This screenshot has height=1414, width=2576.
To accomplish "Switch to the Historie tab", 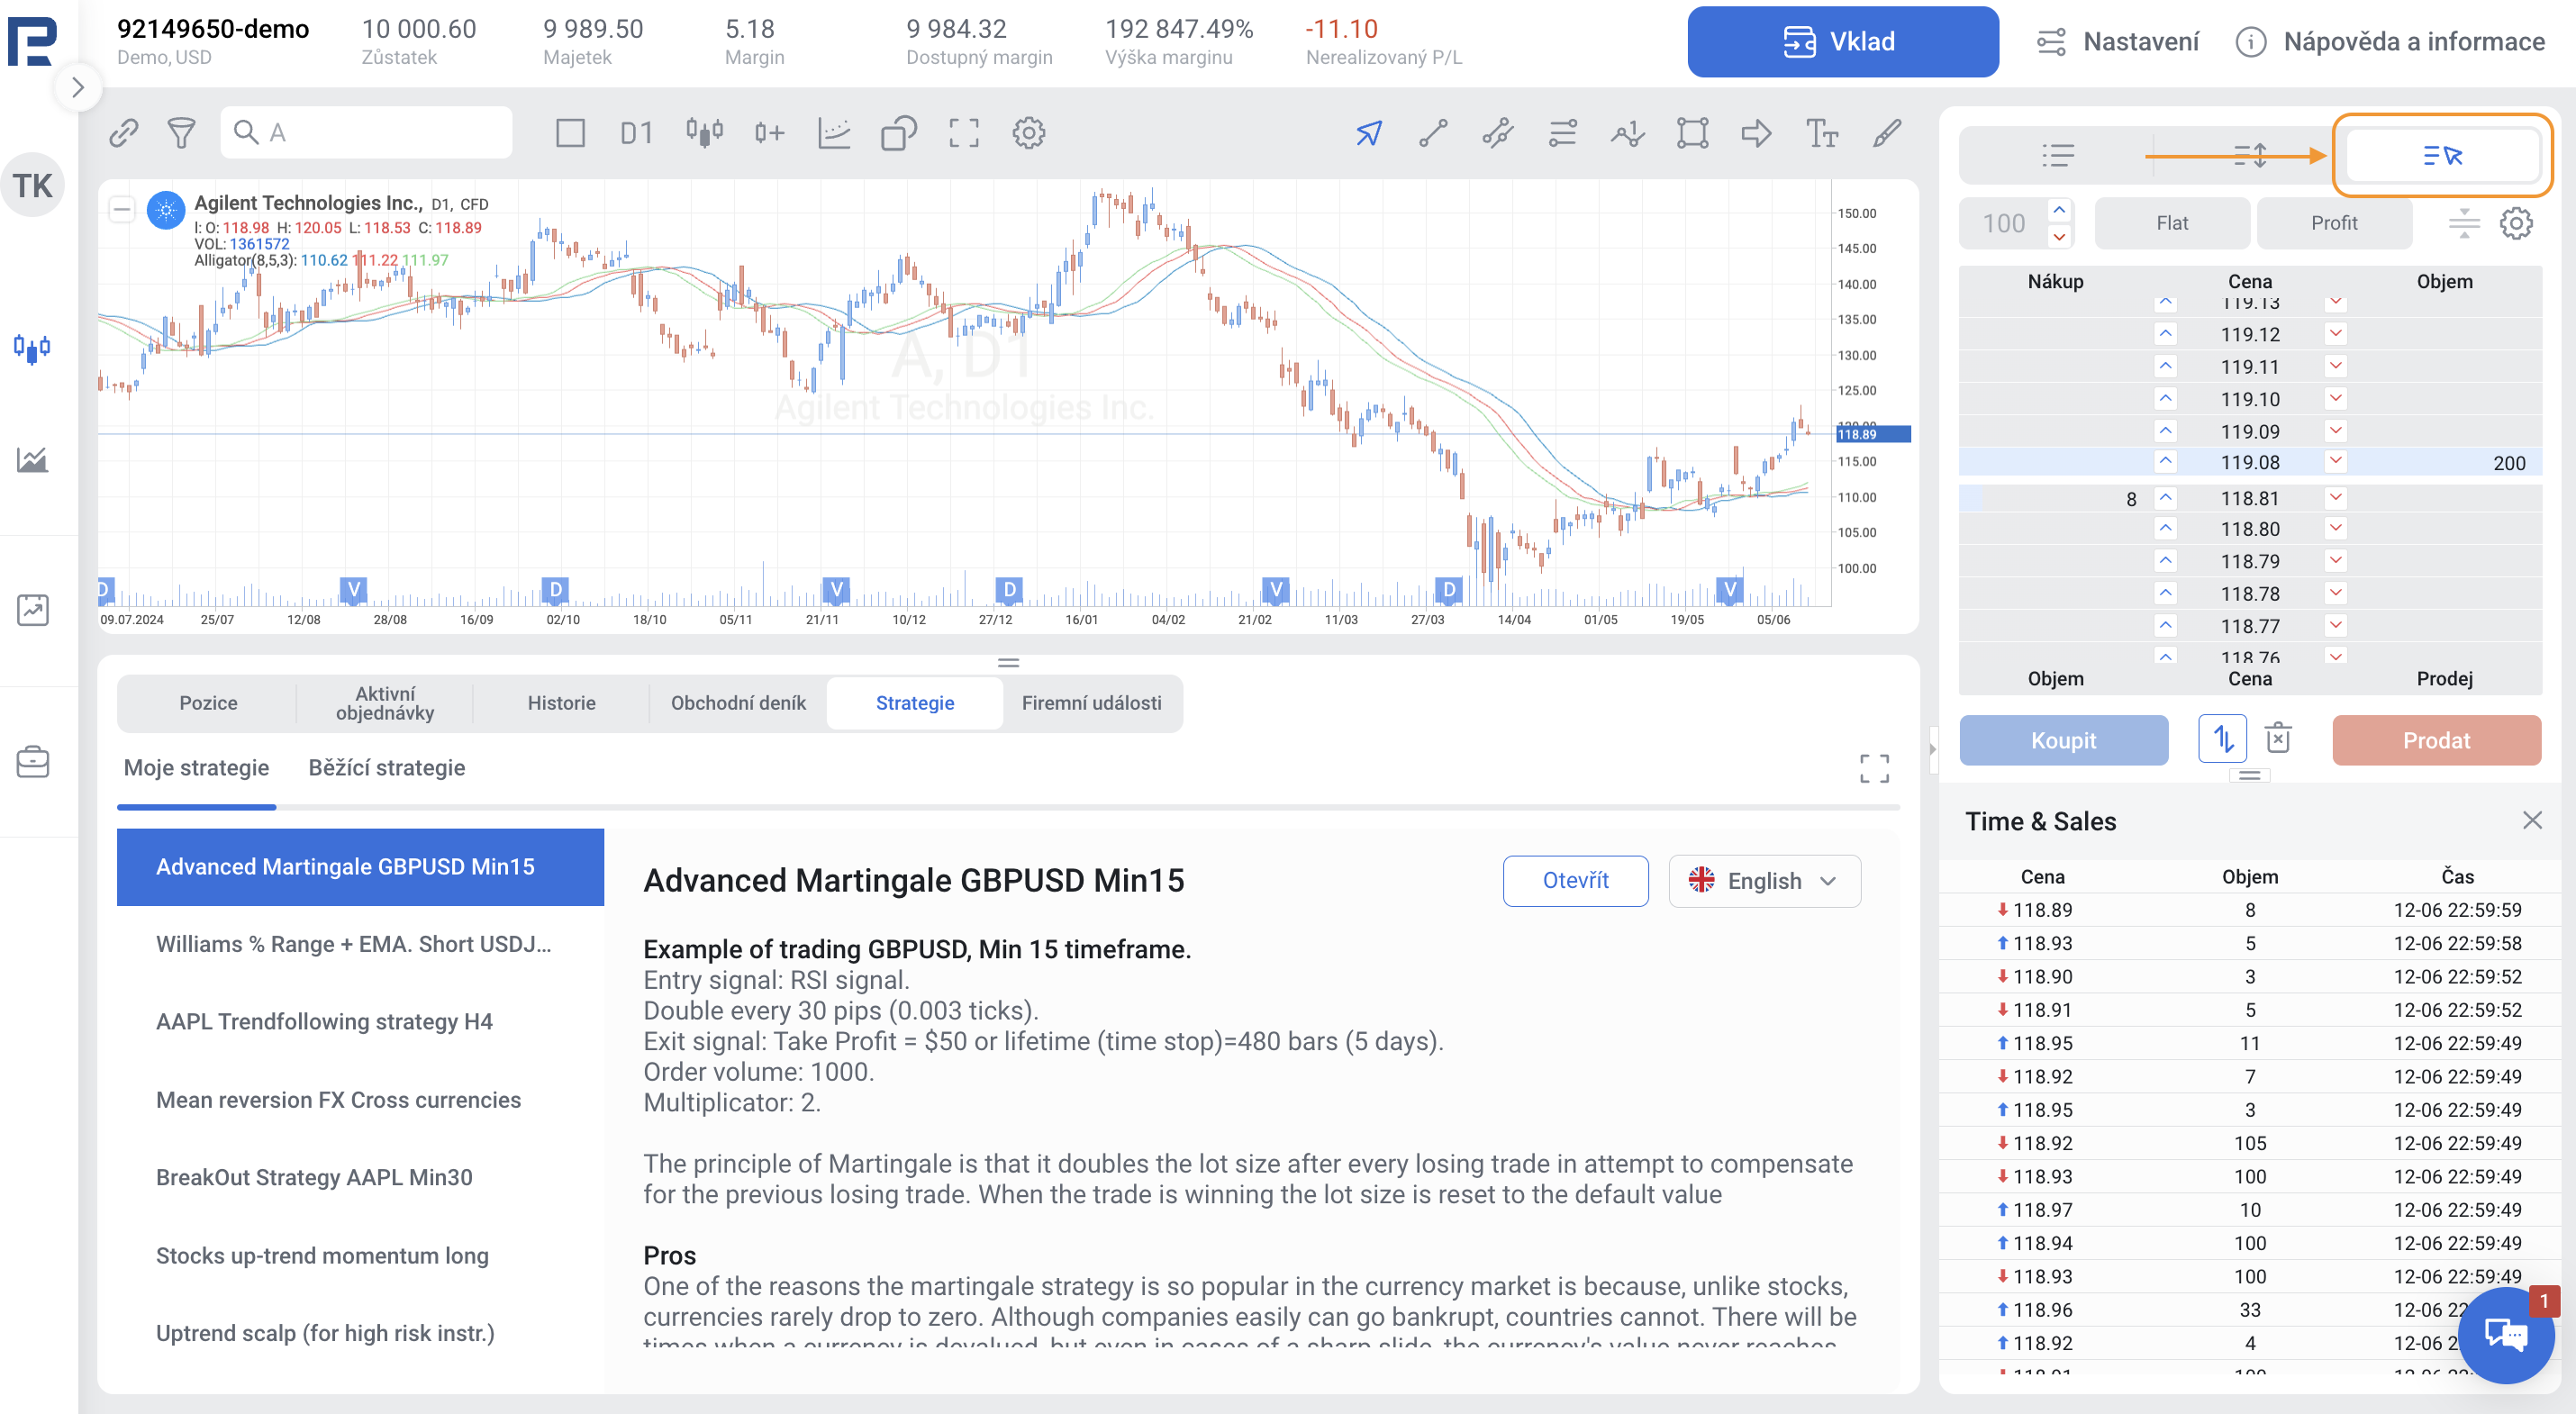I will coord(561,703).
